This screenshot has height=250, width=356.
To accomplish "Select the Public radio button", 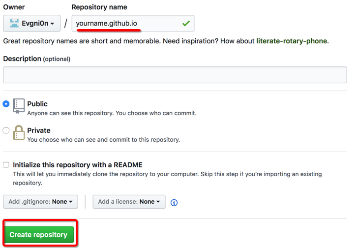I will click(x=6, y=104).
